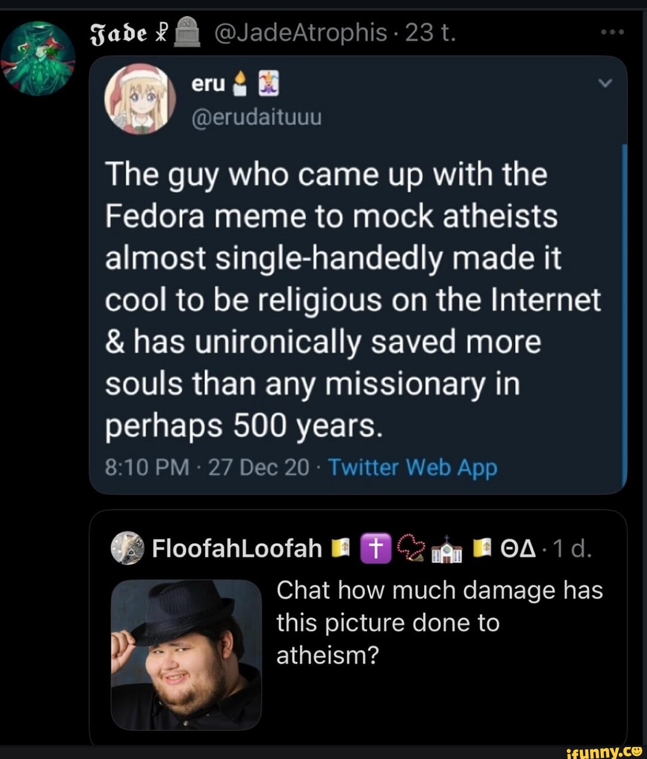The height and width of the screenshot is (759, 647).
Task: Click the Jade display name
Action: coord(119,32)
